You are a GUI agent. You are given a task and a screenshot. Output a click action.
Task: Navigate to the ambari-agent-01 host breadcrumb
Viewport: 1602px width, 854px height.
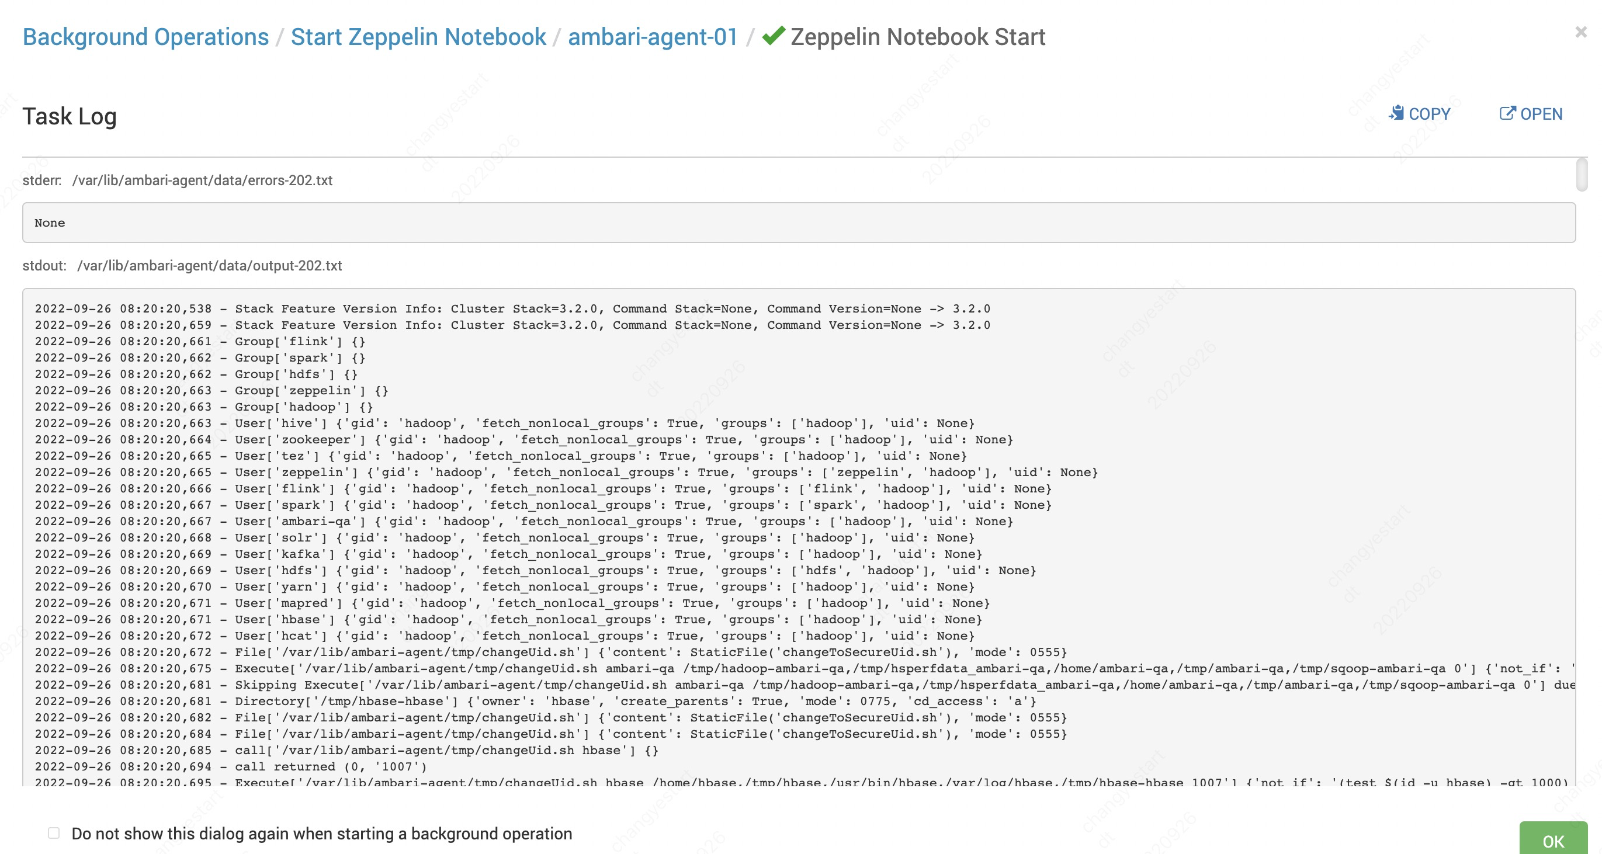coord(653,37)
